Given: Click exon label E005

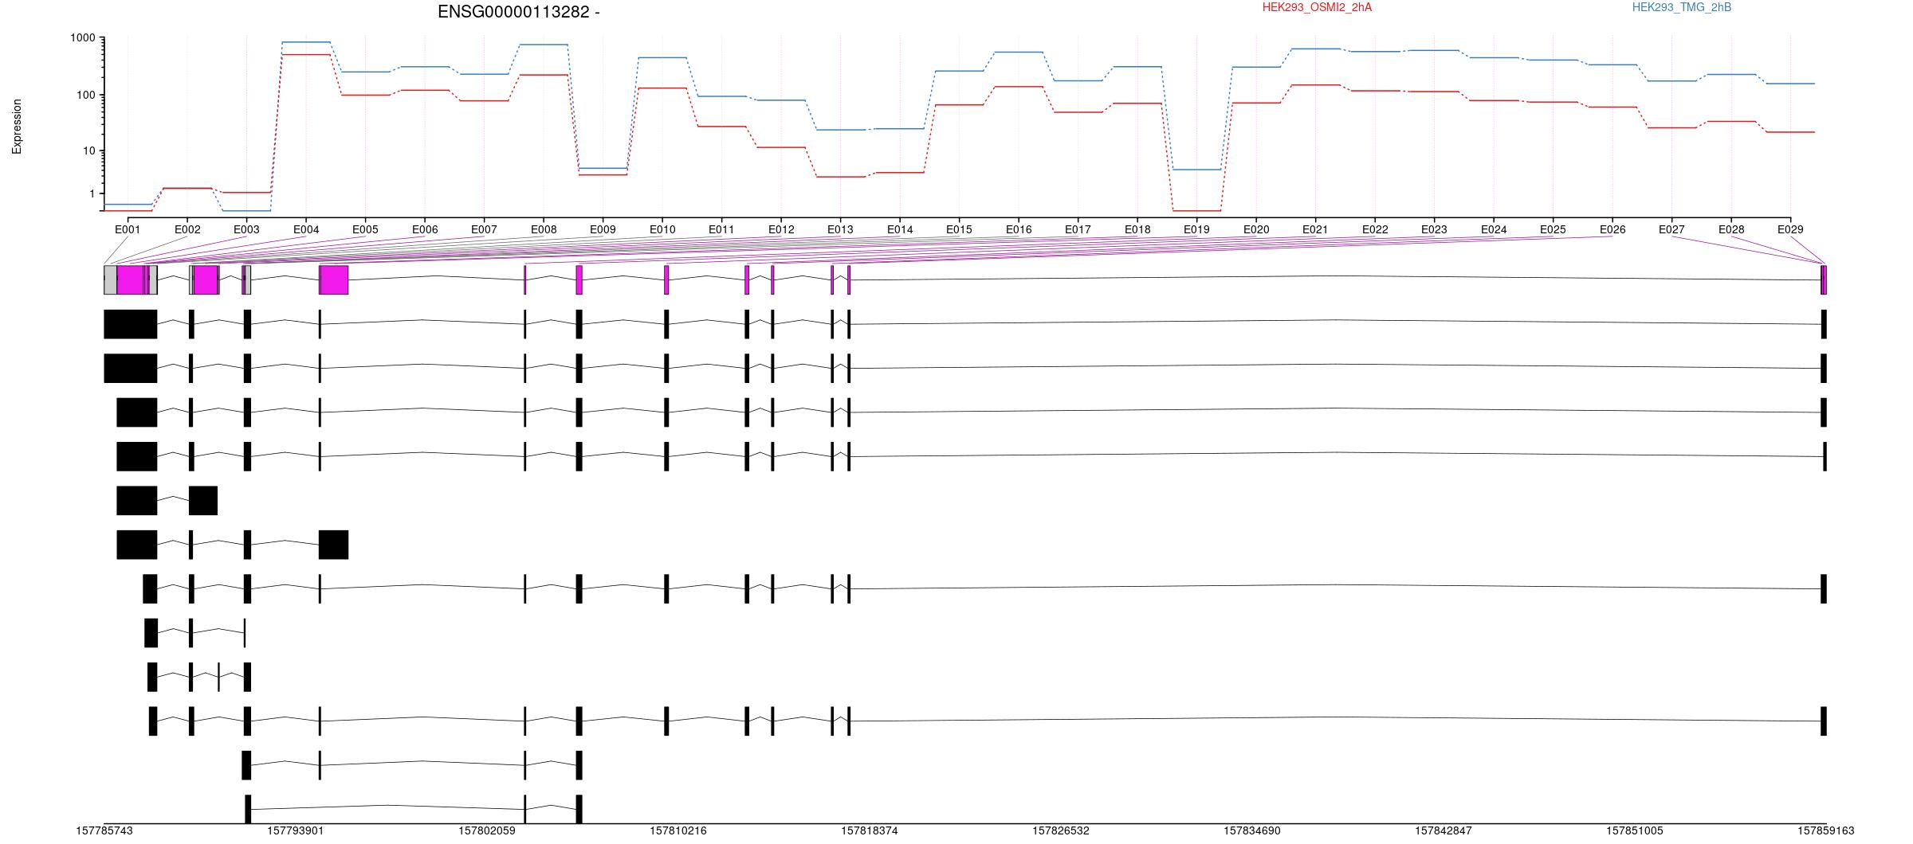Looking at the screenshot, I should 365,229.
